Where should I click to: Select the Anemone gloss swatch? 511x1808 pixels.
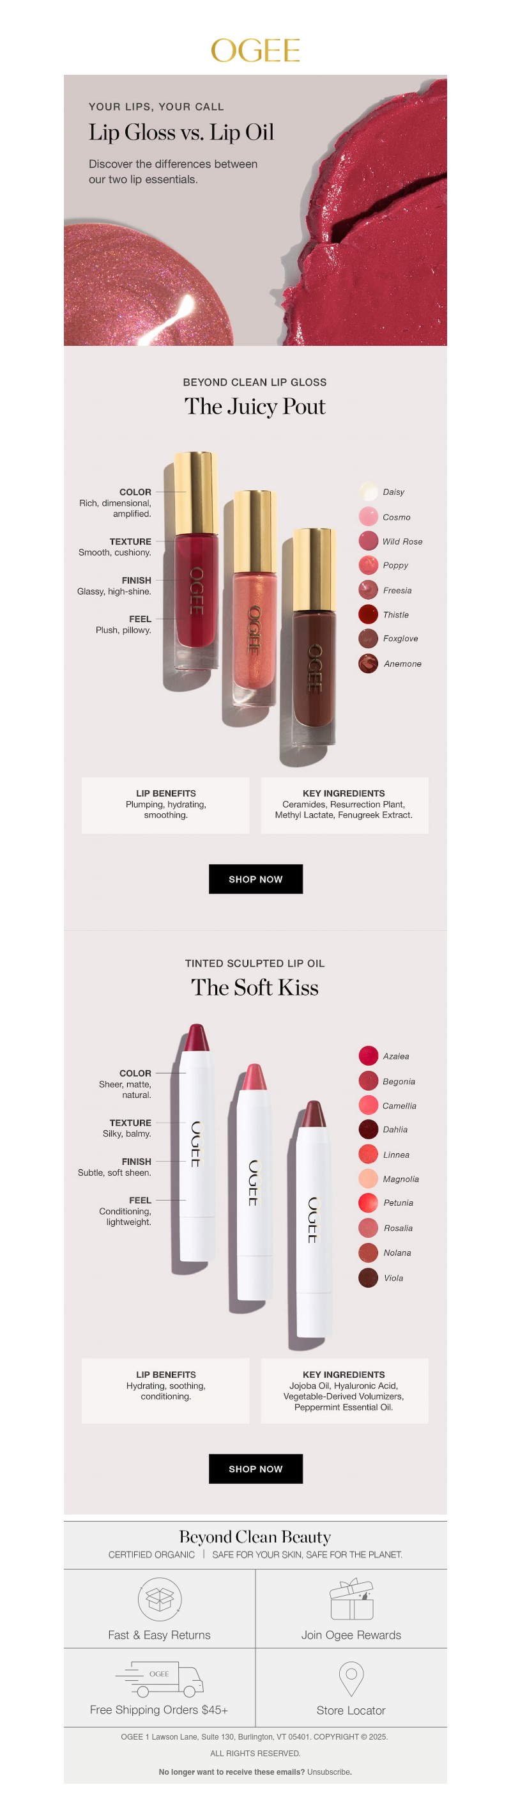[368, 663]
